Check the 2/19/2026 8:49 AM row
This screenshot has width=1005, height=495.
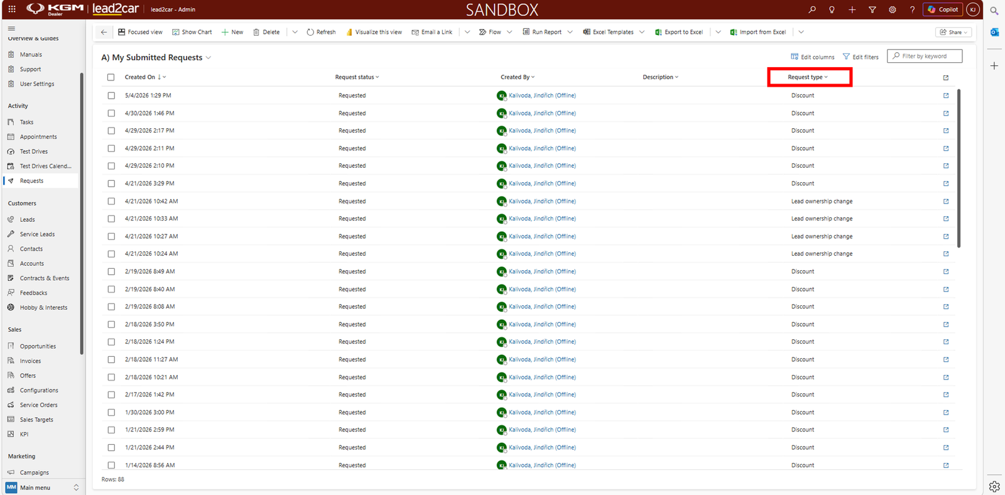click(x=111, y=271)
